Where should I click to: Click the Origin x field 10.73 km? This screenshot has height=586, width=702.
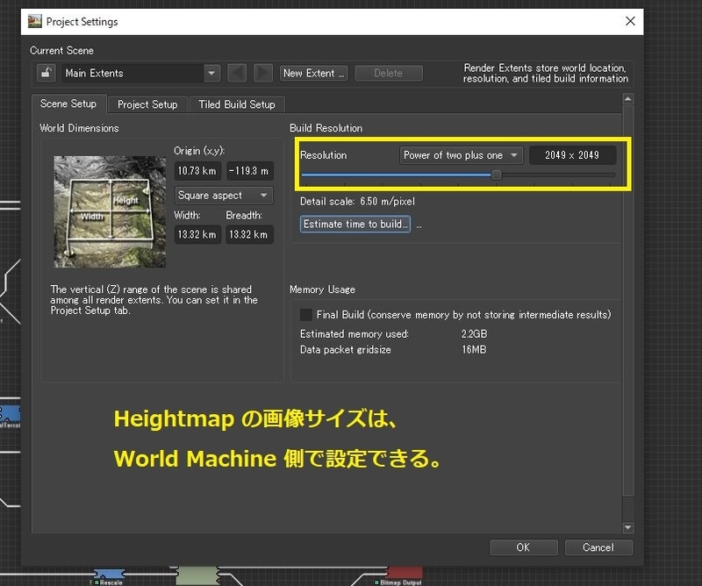[197, 170]
